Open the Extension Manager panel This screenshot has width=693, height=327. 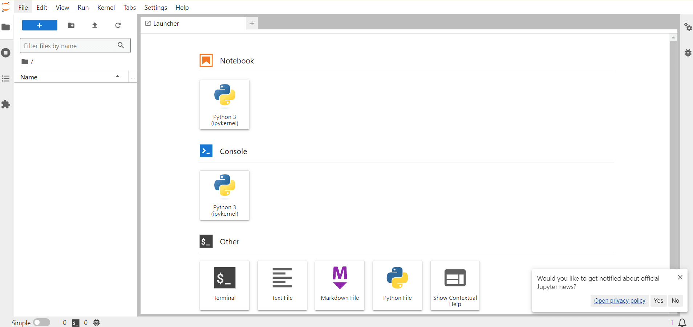click(x=6, y=104)
